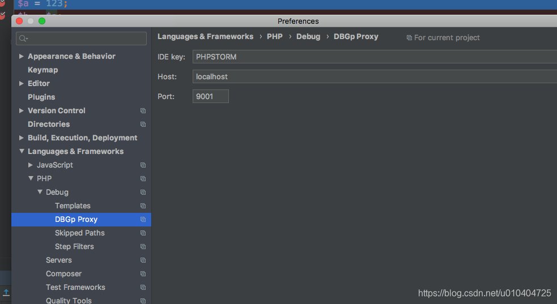
Task: Open the Directories settings page
Action: click(x=49, y=124)
